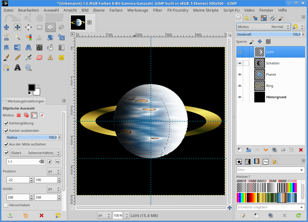This screenshot has height=222, width=308.
Task: Uncheck the Kantenglättung checkbox
Action: tap(6, 123)
